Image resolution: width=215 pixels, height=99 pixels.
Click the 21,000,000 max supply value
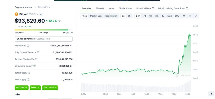[x=67, y=80]
